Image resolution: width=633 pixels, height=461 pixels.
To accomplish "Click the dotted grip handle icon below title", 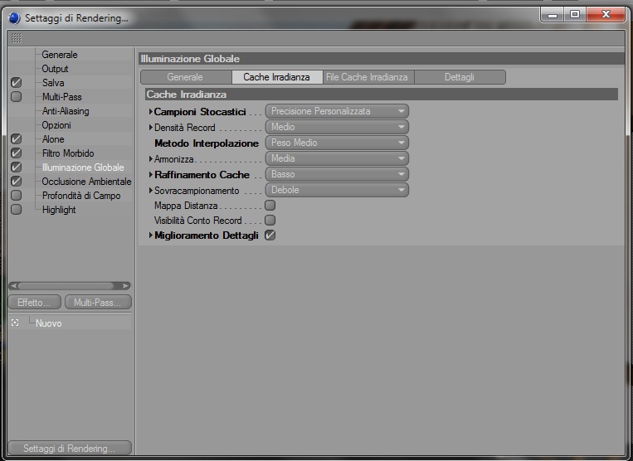I will 17,38.
